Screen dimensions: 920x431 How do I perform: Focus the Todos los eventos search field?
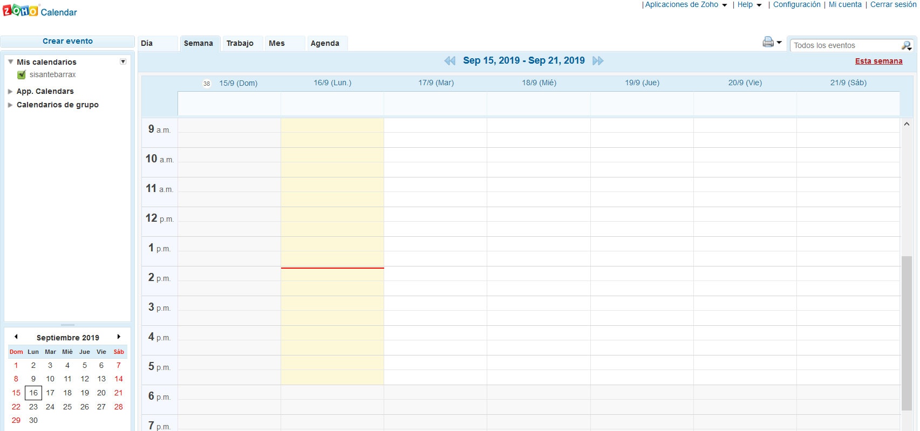pos(844,45)
